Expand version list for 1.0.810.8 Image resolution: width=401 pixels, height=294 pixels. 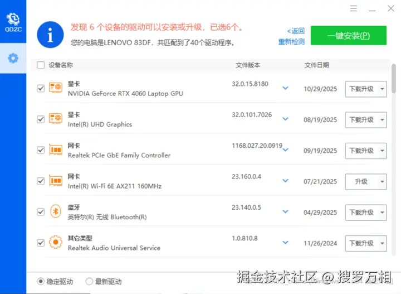tap(285, 242)
